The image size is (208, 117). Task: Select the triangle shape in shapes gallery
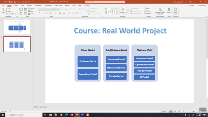[x=106, y=11]
